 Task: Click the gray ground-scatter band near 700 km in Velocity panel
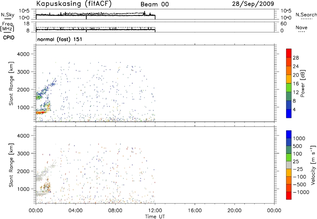[42, 194]
